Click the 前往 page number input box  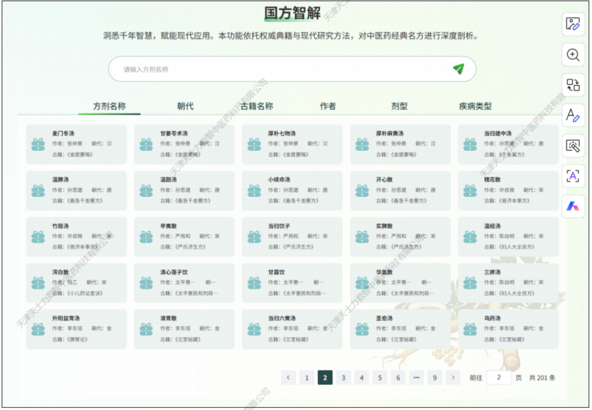click(499, 378)
